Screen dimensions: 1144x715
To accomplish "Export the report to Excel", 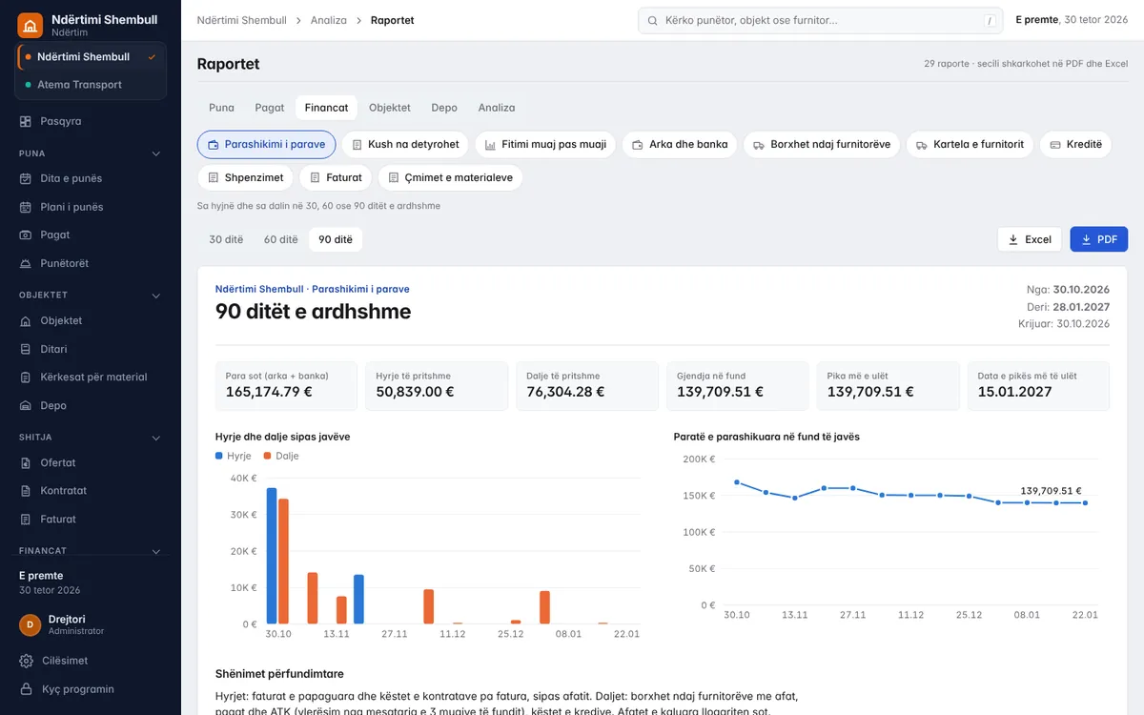I will coord(1030,239).
